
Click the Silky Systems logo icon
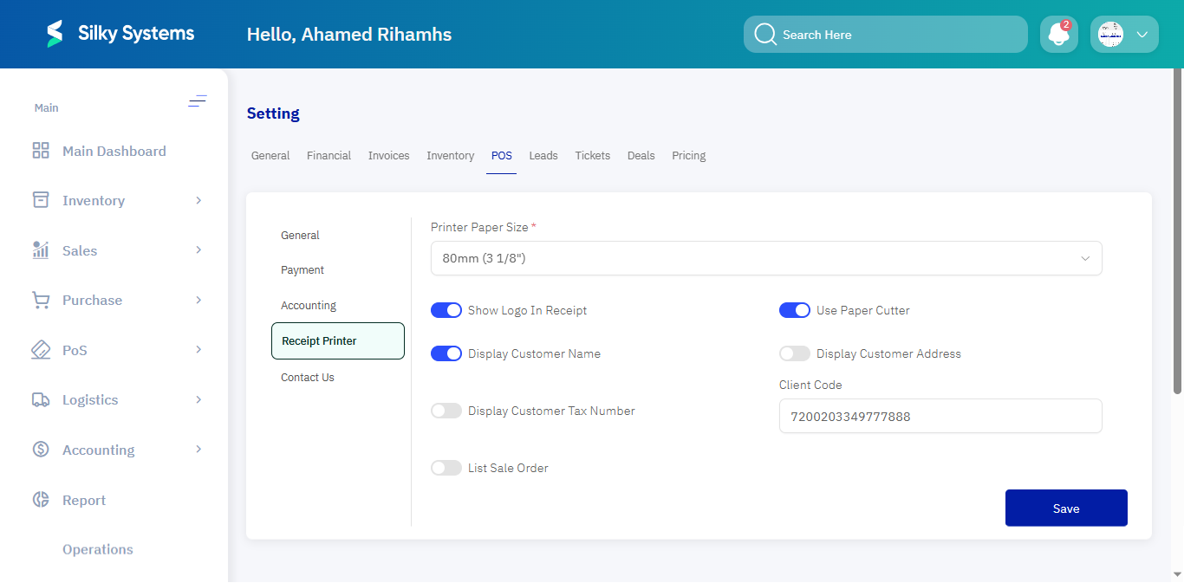pos(55,34)
